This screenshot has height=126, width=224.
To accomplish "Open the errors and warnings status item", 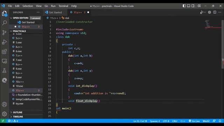I will tap(13, 121).
